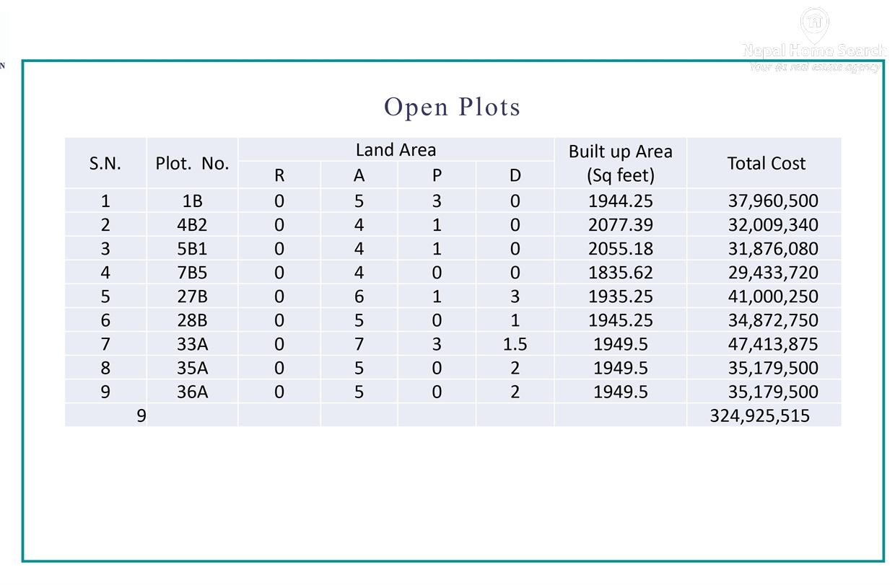Click the Nepal Home Search watermark text
The image size is (895, 585).
coord(813,50)
